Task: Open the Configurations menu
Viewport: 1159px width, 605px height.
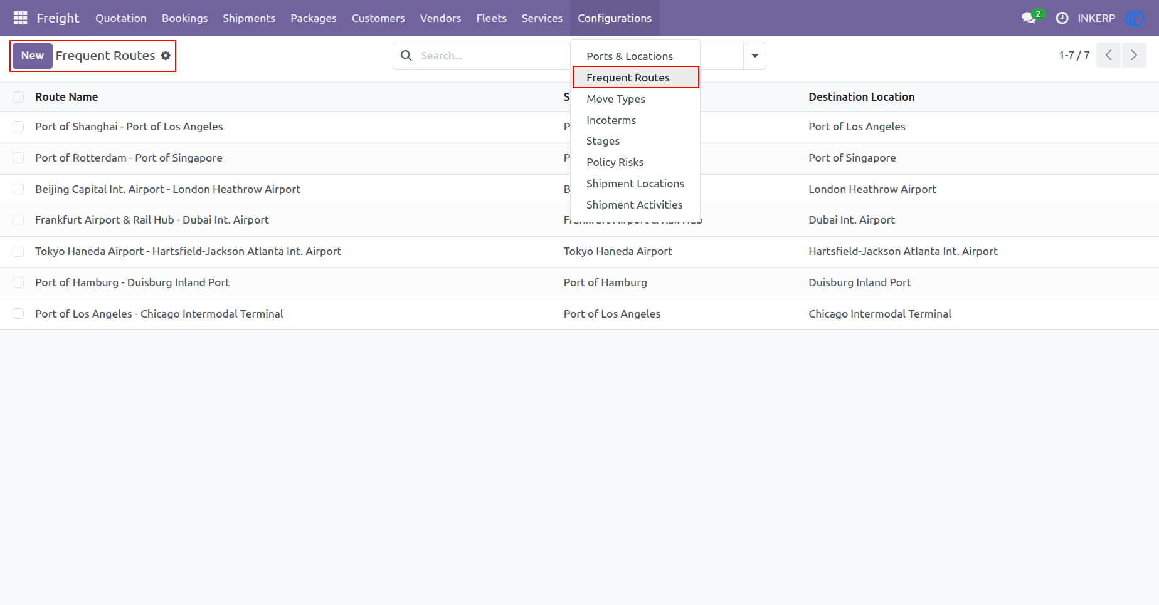Action: coord(615,18)
